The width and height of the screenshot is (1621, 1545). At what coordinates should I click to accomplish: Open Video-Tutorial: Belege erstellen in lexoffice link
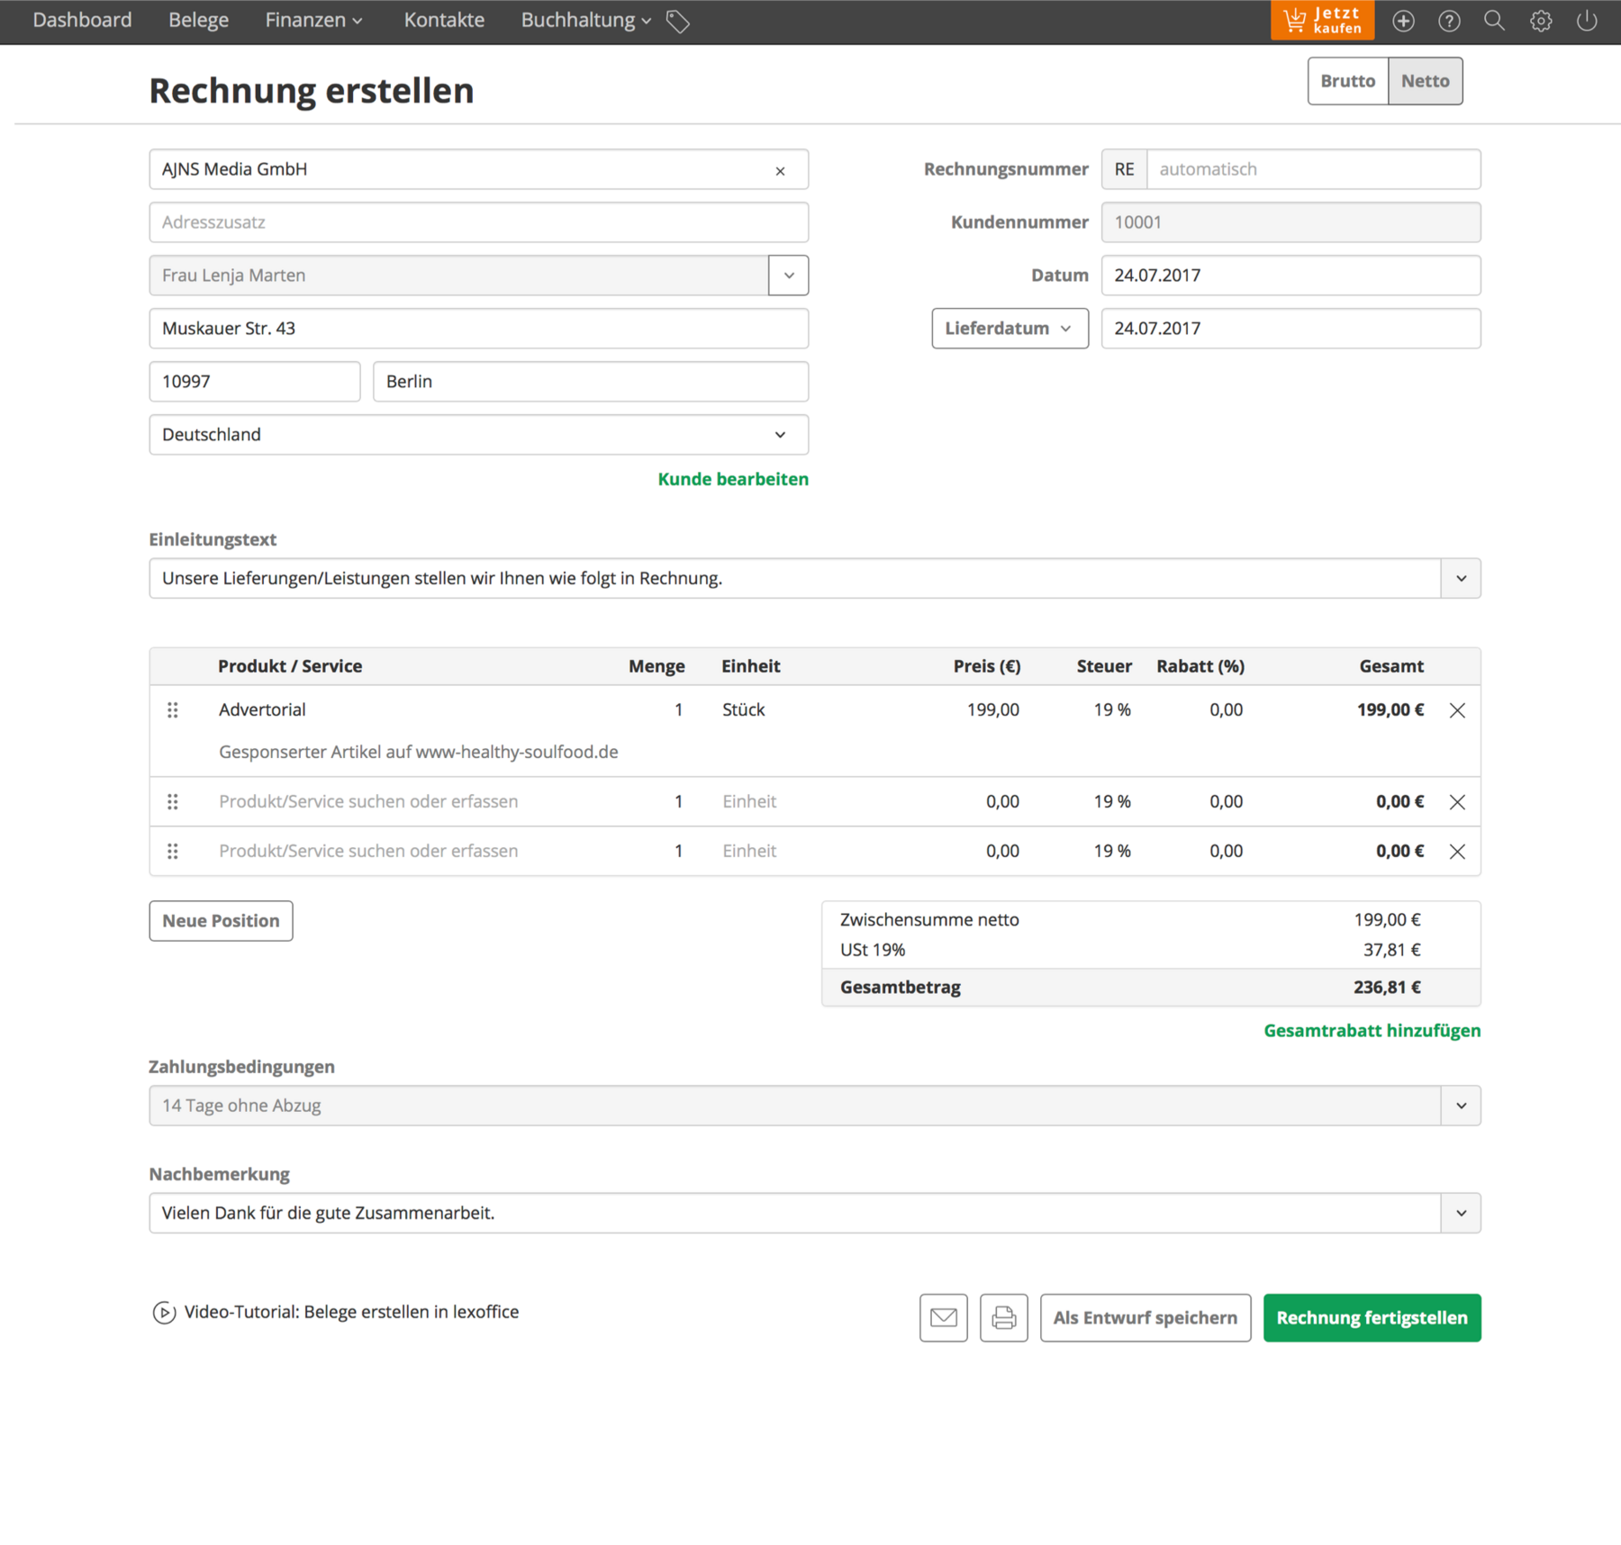tap(351, 1312)
